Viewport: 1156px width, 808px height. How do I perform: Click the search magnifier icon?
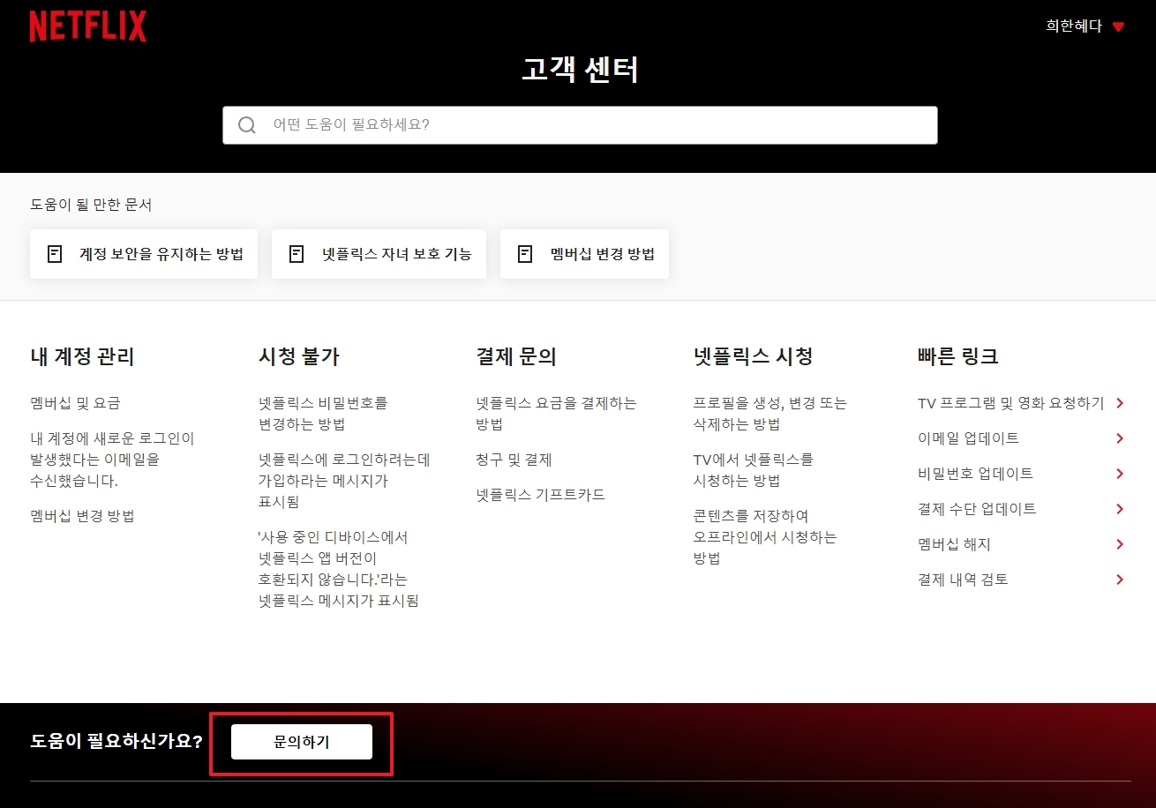click(x=247, y=125)
